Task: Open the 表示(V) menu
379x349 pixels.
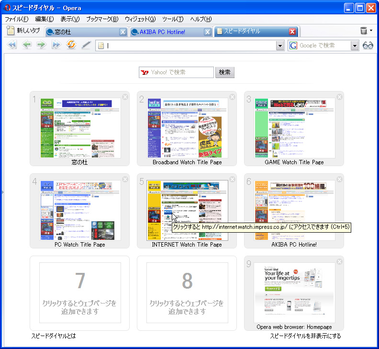Action: pyautogui.click(x=70, y=19)
